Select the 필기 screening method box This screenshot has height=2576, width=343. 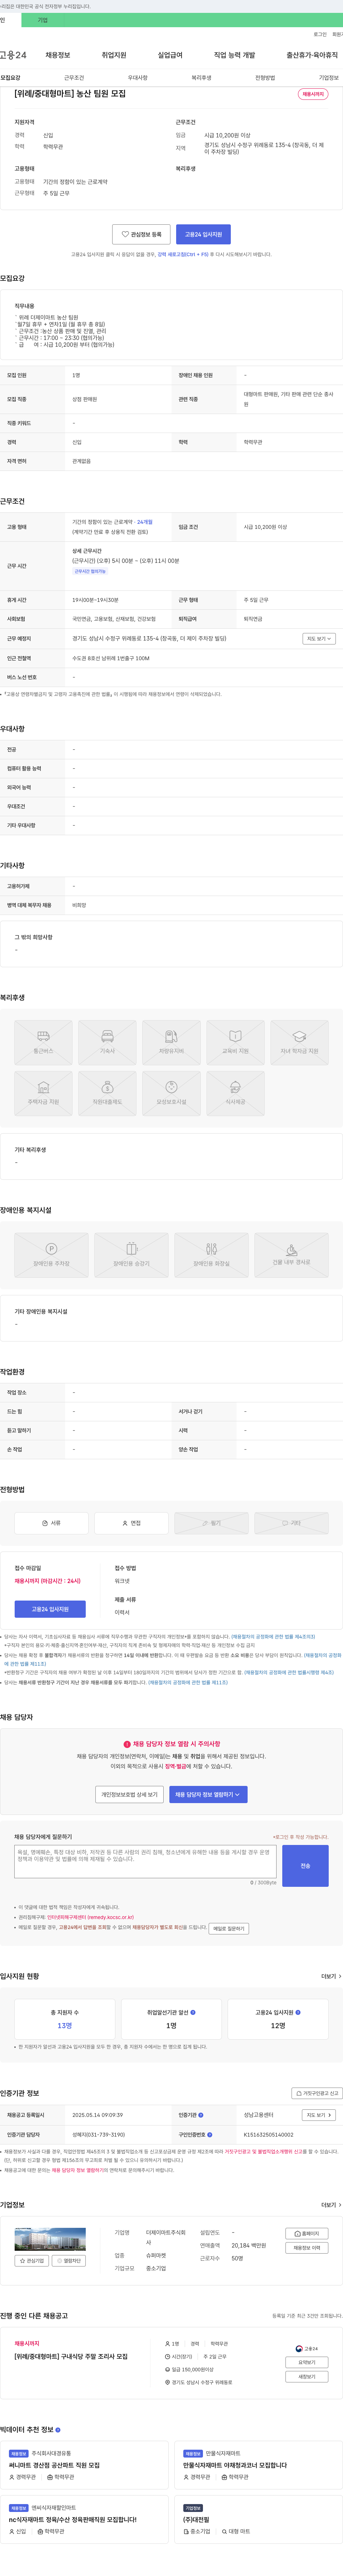212,1523
